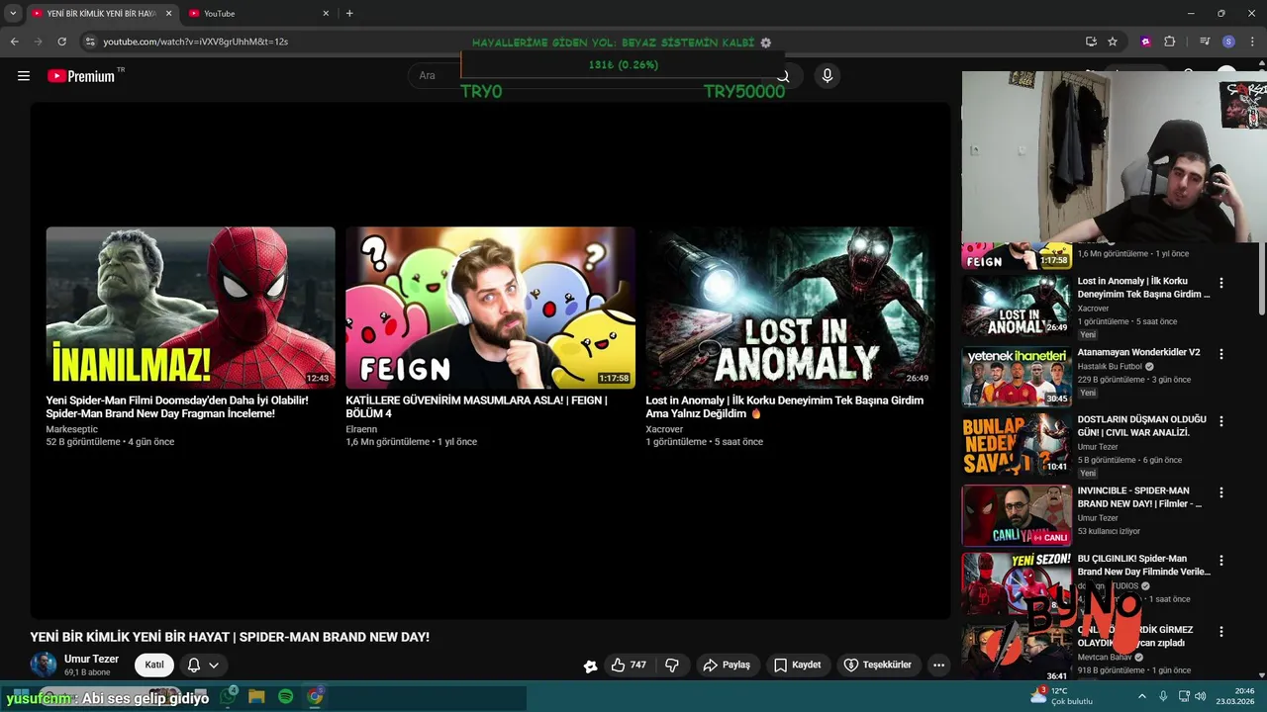1267x712 pixels.
Task: Open Chrome profile avatar S
Action: pos(1228,42)
